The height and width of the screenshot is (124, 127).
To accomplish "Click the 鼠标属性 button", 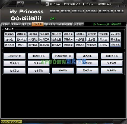I will pyautogui.click(x=56, y=45).
